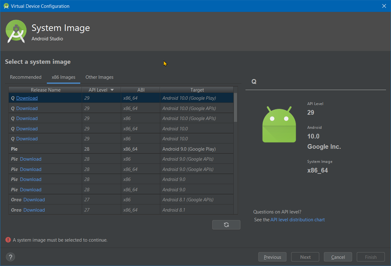The image size is (391, 266).
Task: Click the 'Questions on API level?' text
Action: (277, 212)
